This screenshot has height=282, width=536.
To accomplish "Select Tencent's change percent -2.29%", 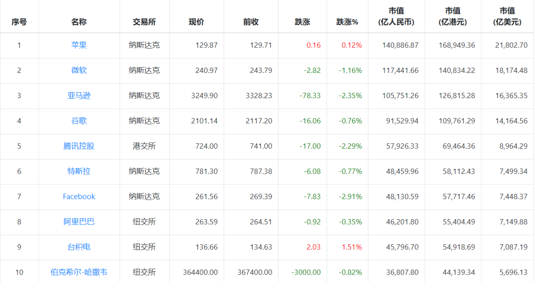I will coord(350,146).
